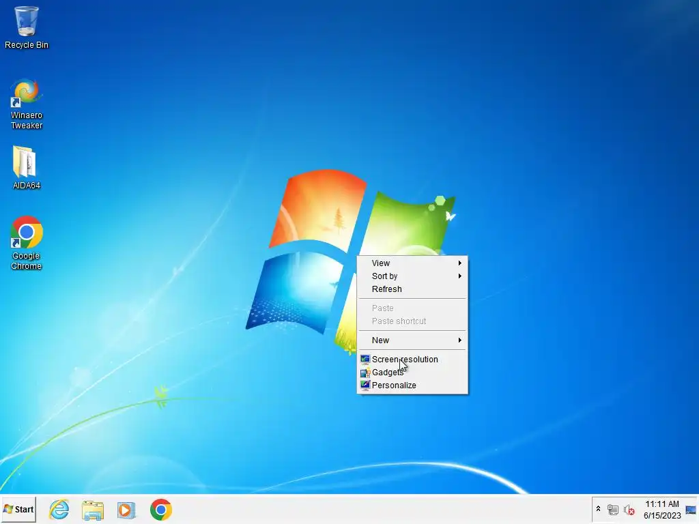Viewport: 699px width, 524px height.
Task: Expand the View submenu
Action: 412,263
